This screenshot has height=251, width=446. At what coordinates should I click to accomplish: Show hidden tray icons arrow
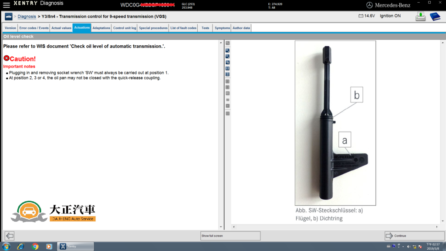pyautogui.click(x=403, y=247)
